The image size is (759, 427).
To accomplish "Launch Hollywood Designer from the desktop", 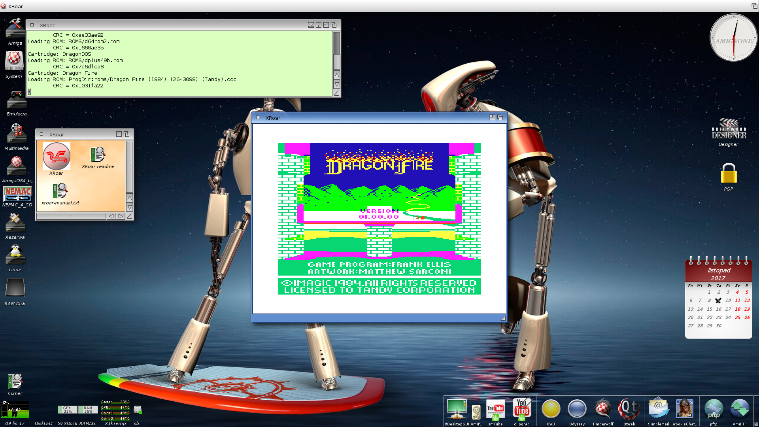I will (729, 129).
